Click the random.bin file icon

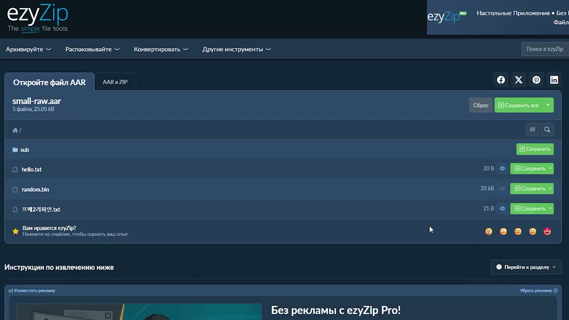[15, 189]
